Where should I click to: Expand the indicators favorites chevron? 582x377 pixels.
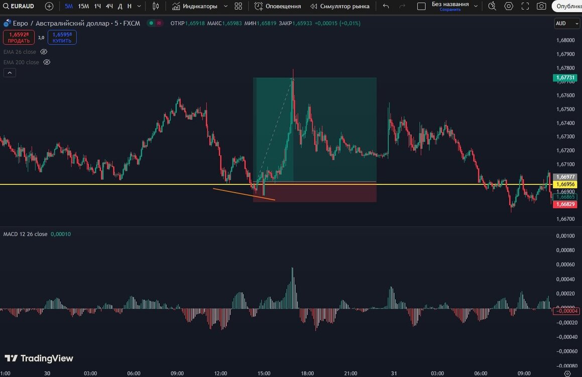(225, 6)
